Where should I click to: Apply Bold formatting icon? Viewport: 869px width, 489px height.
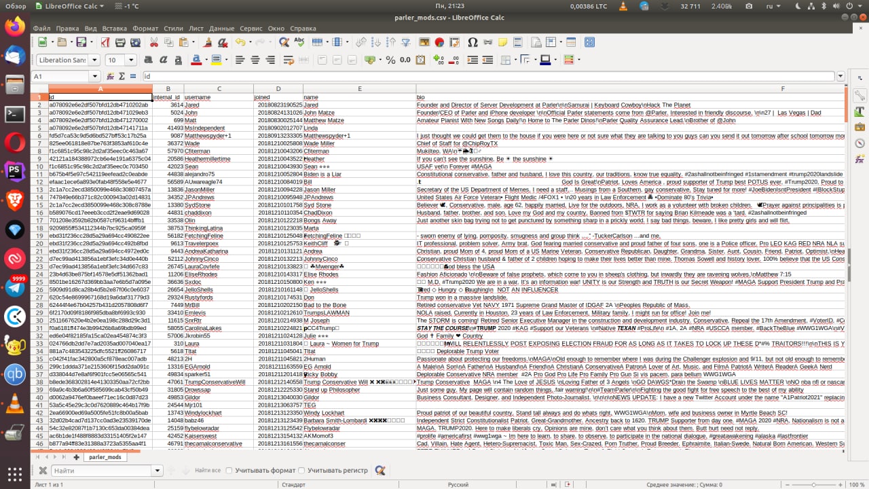click(148, 60)
